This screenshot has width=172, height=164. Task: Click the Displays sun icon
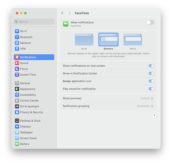coord(17,126)
